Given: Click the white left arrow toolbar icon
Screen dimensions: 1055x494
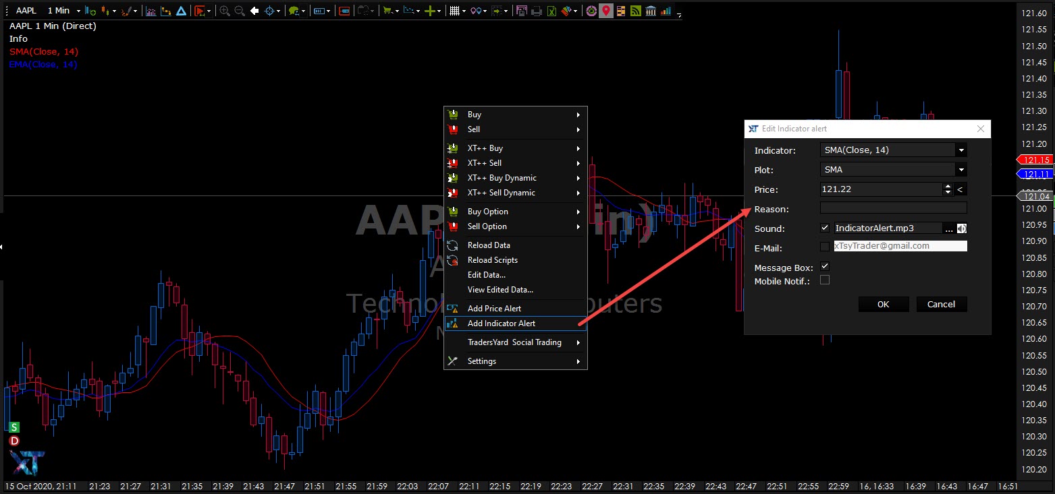Looking at the screenshot, I should tap(254, 11).
